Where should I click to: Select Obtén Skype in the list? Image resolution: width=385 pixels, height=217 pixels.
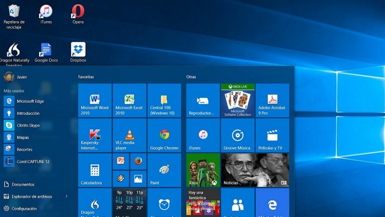[37, 125]
